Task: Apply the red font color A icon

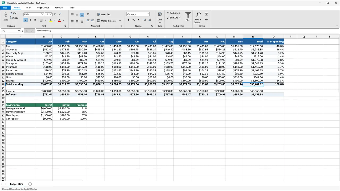Action: 59,20
